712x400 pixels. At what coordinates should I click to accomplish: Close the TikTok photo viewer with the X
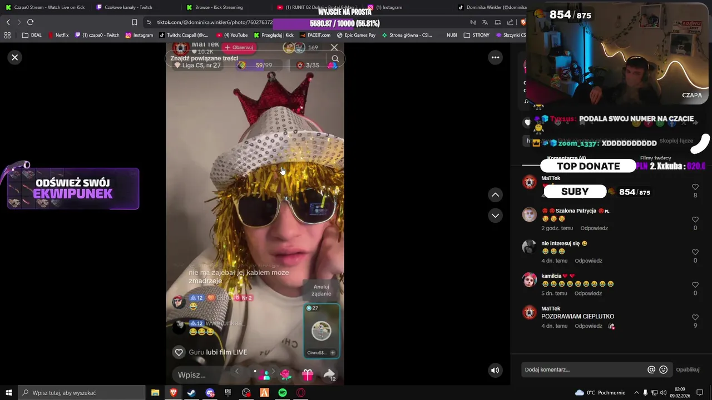[15, 57]
